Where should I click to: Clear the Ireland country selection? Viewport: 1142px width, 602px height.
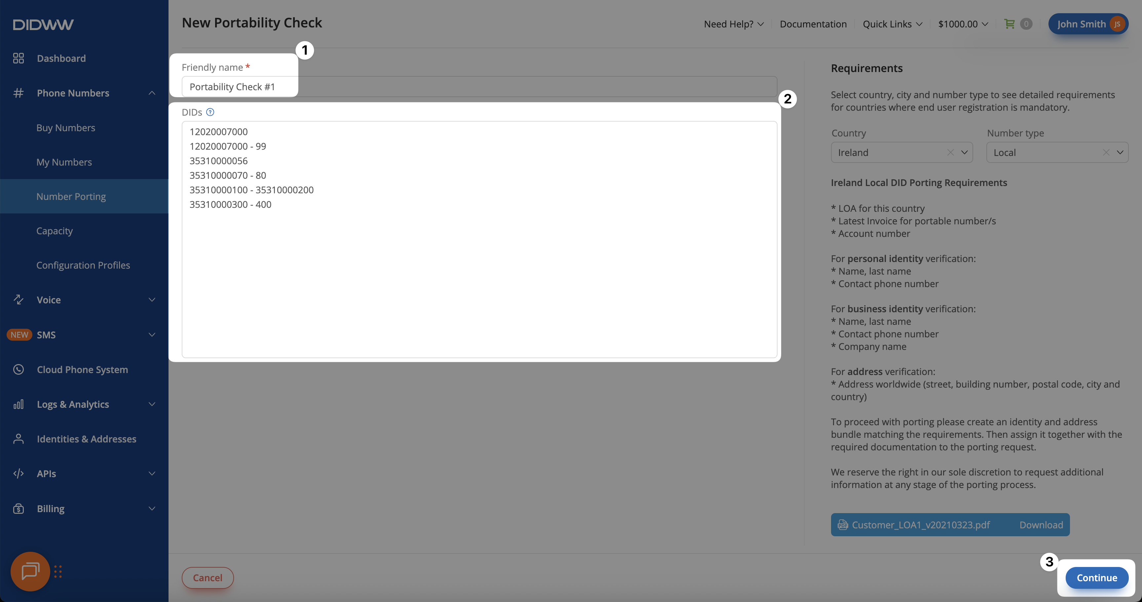950,153
